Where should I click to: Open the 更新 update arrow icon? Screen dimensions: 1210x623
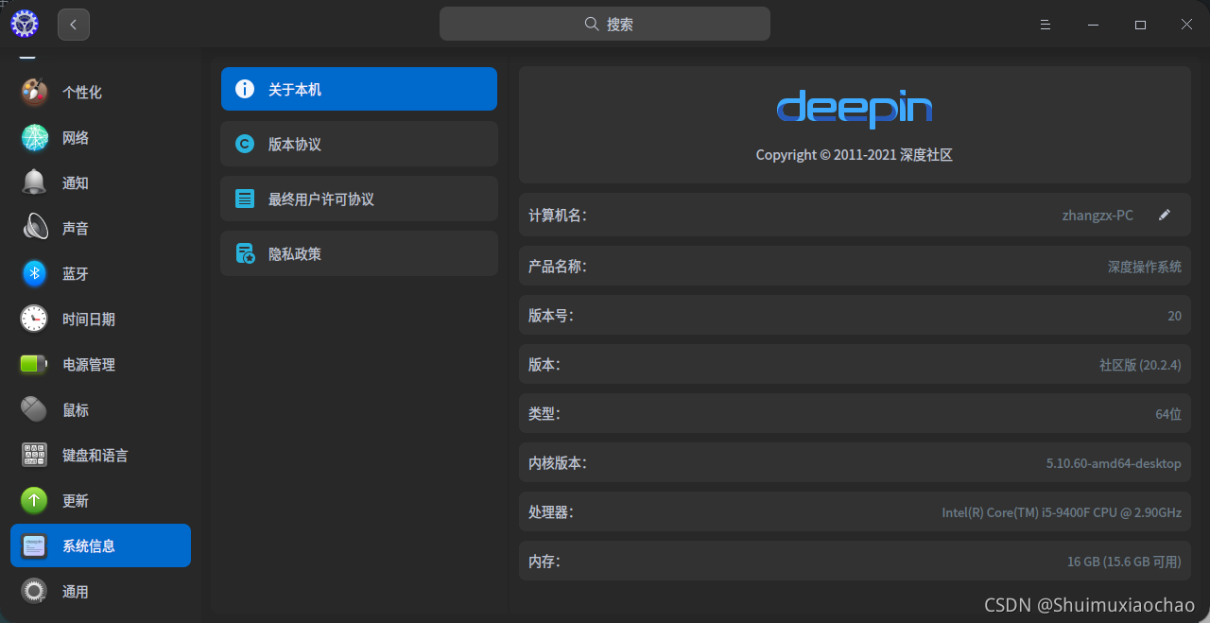35,501
